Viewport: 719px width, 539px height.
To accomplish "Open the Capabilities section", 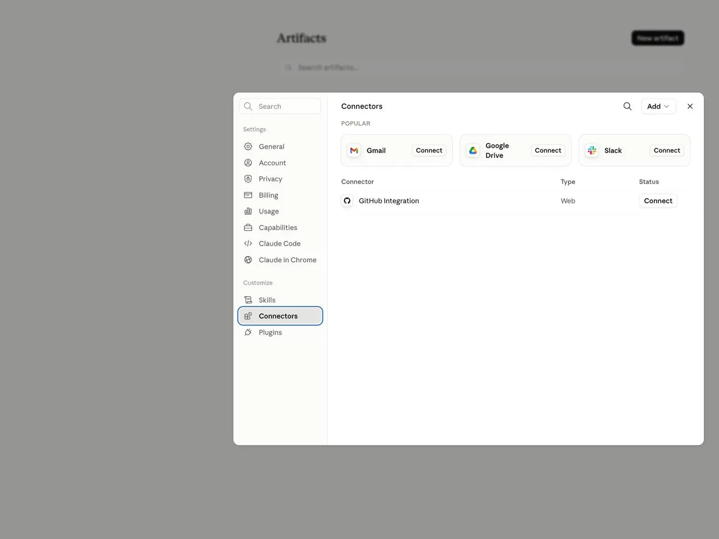I will coord(280,227).
